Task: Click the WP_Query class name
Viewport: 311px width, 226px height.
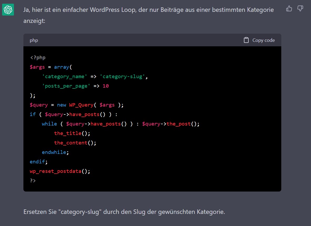Action: 81,105
